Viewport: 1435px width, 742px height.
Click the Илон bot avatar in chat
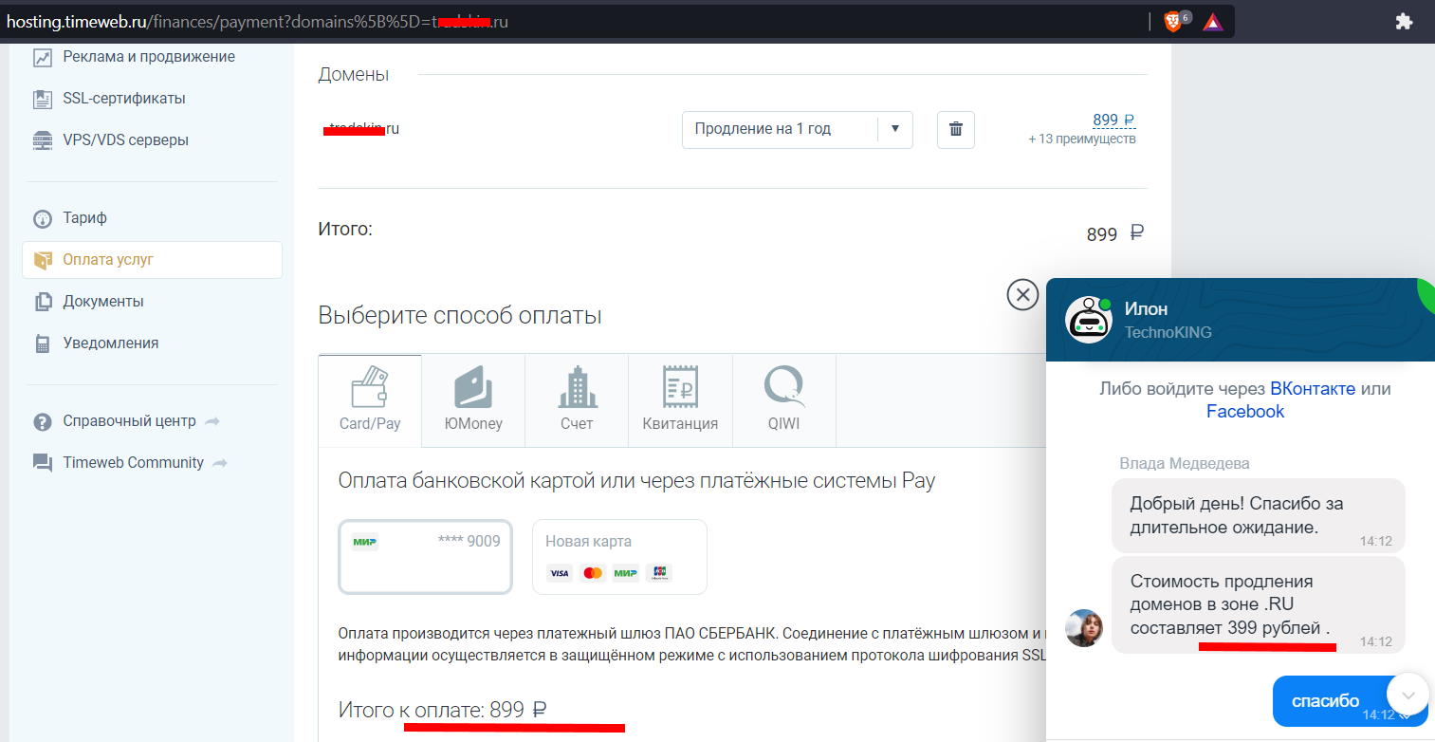tap(1088, 320)
